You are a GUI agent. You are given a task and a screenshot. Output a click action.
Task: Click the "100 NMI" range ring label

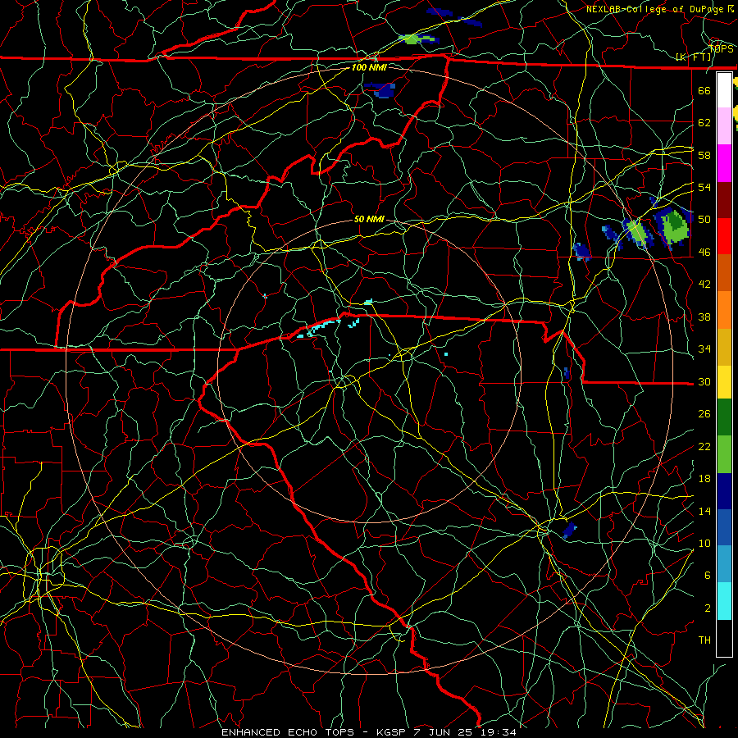pyautogui.click(x=369, y=67)
